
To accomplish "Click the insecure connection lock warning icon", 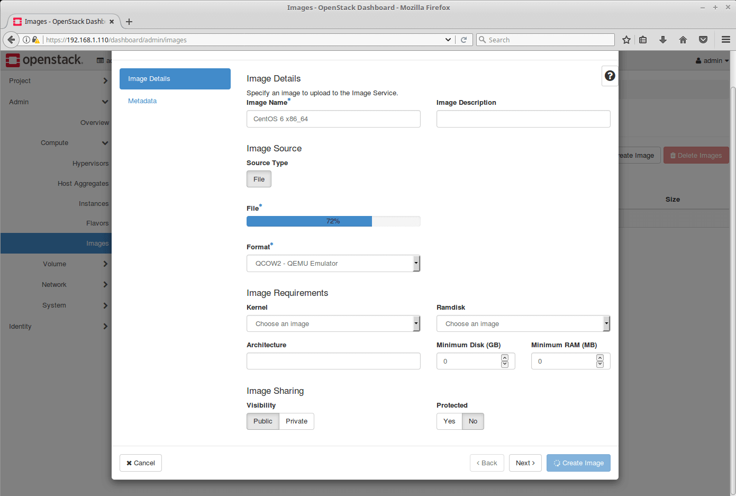I will (35, 40).
